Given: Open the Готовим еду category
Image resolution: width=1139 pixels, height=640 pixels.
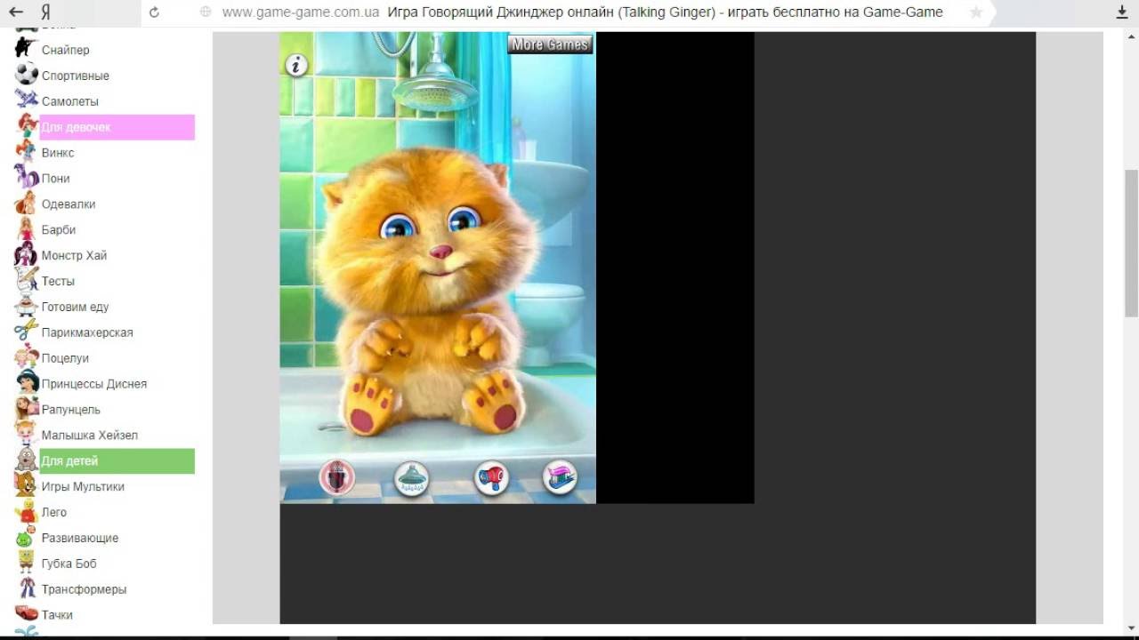Looking at the screenshot, I should [x=75, y=307].
